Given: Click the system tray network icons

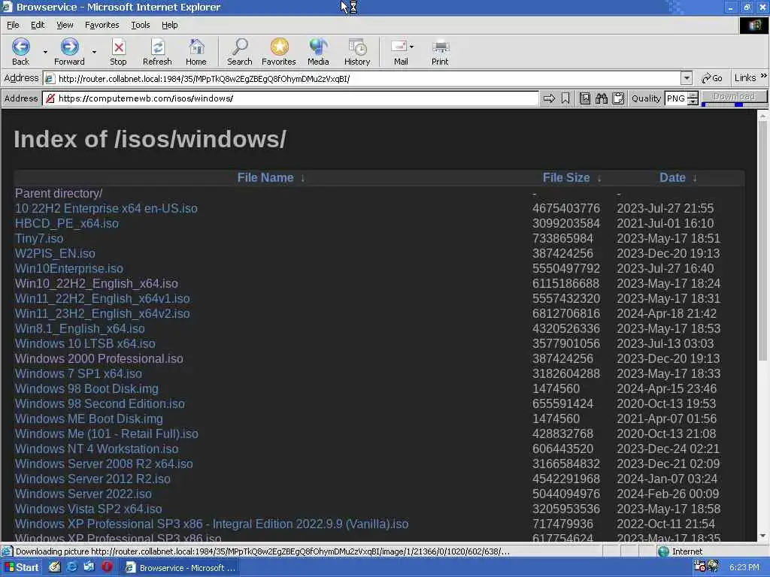Looking at the screenshot, I should 706,566.
